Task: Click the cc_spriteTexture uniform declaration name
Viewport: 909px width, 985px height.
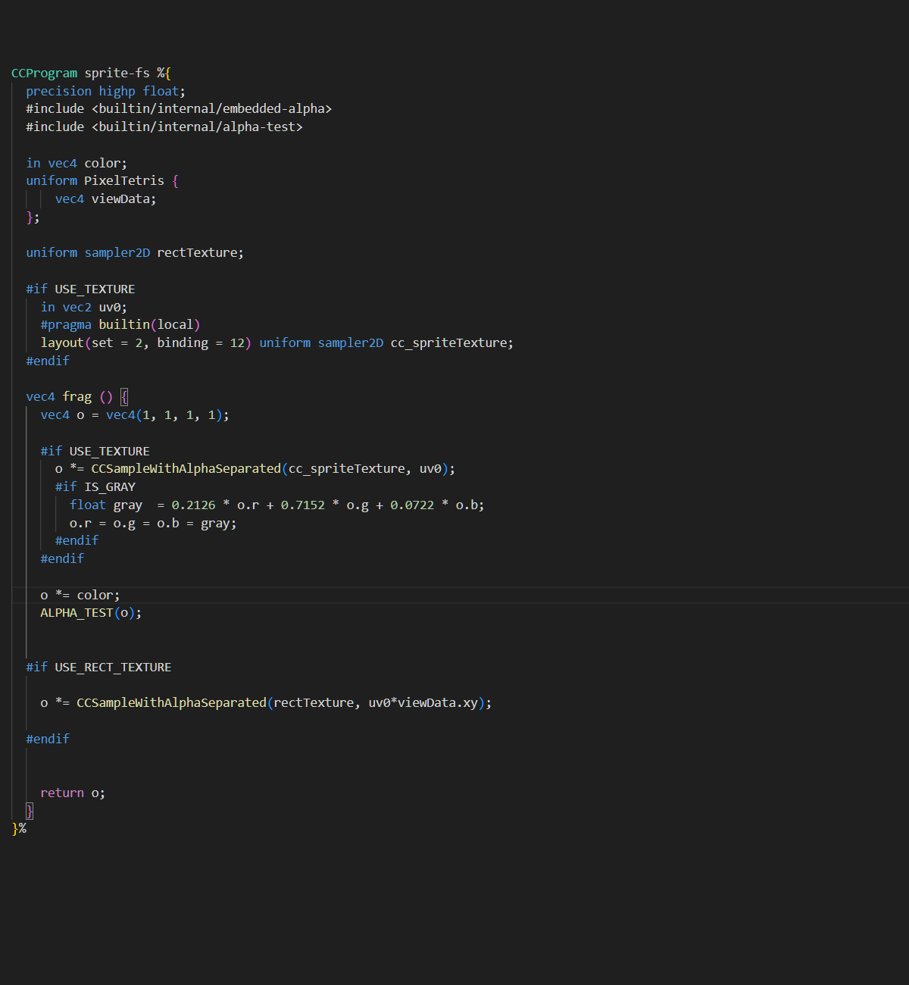Action: (448, 342)
